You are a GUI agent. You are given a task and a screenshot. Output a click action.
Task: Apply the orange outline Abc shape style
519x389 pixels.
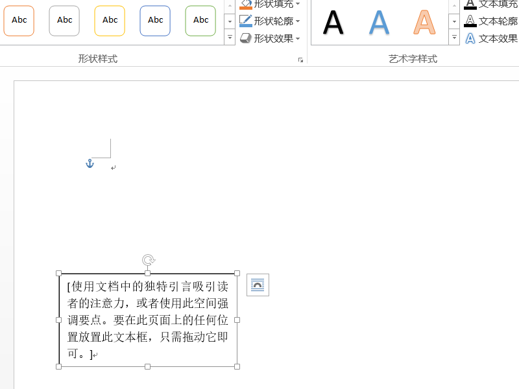(x=19, y=21)
